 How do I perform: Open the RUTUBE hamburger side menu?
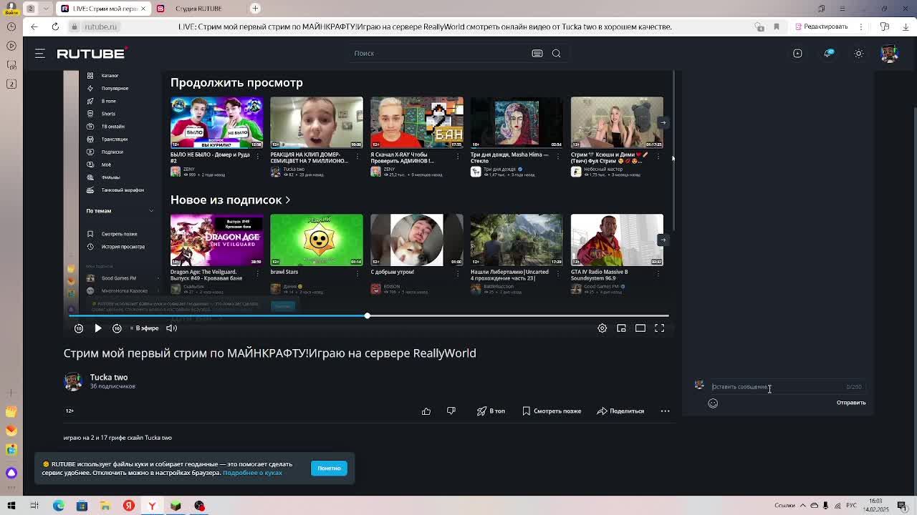pyautogui.click(x=40, y=54)
